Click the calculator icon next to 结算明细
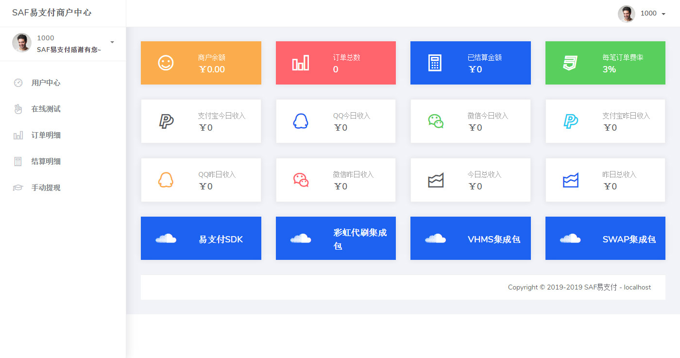Viewport: 680px width, 358px height. point(18,161)
